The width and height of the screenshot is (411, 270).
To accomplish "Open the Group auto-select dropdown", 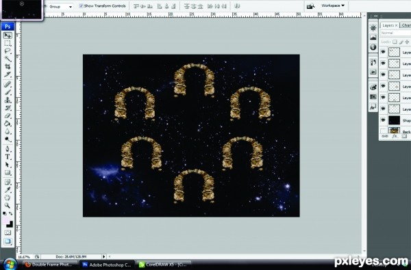I will [x=61, y=7].
